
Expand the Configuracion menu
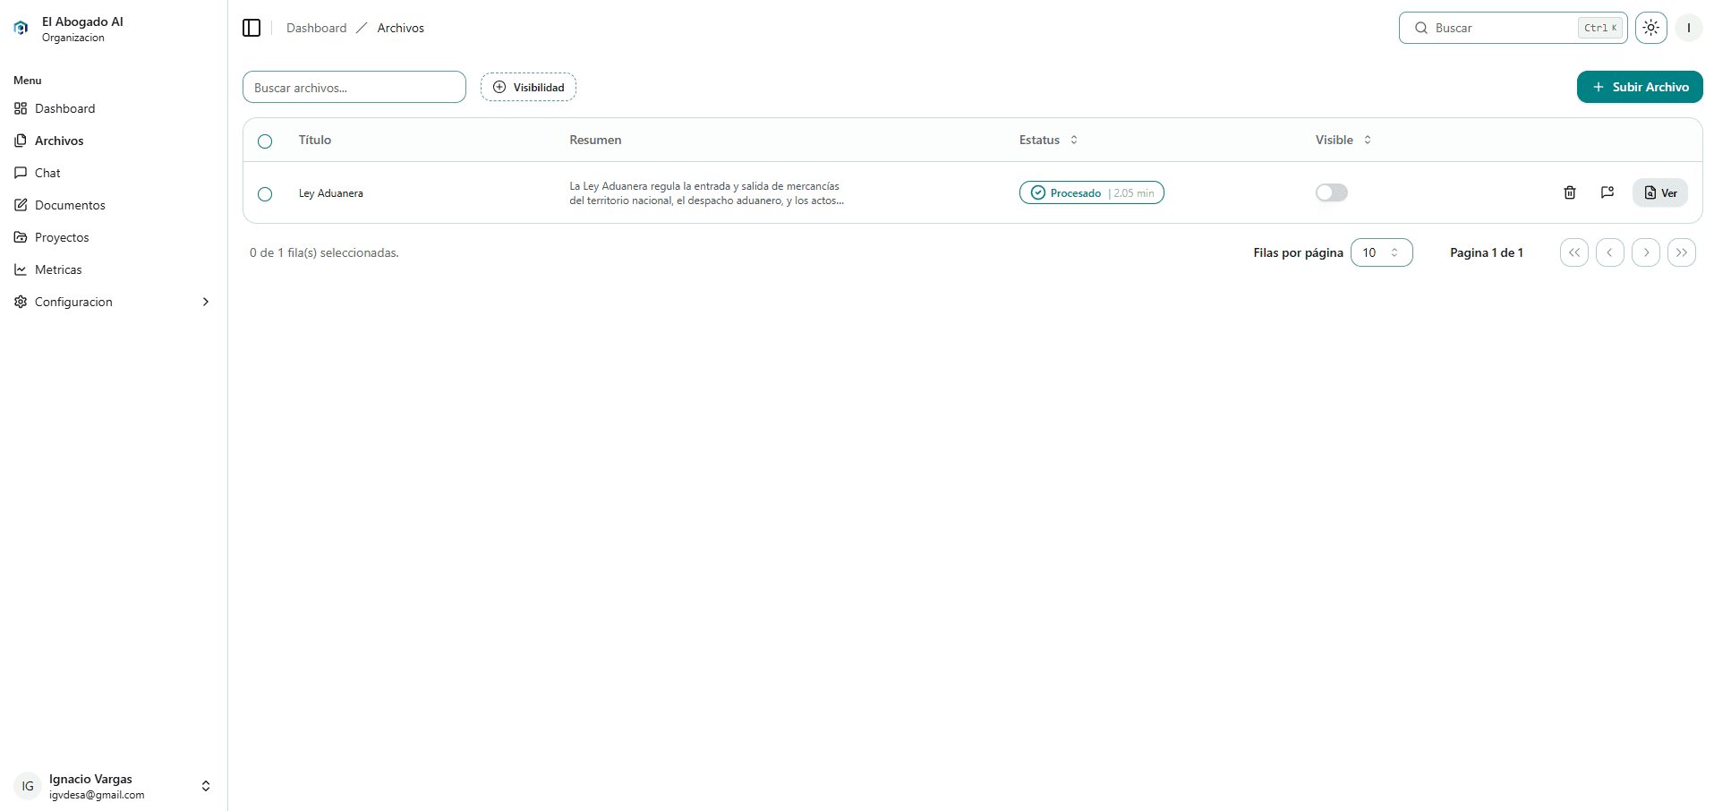tap(113, 302)
